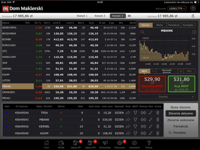Set BEST trophy for KGHM order 45649540
Image resolution: width=200 pixels, height=150 pixels.
[135, 133]
